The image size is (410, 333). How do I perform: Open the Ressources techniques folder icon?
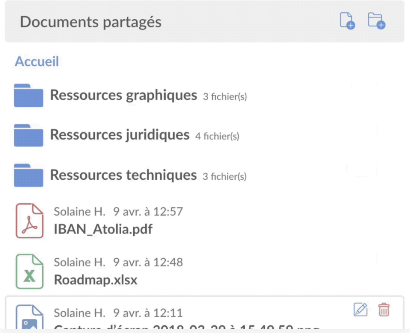[x=29, y=175]
